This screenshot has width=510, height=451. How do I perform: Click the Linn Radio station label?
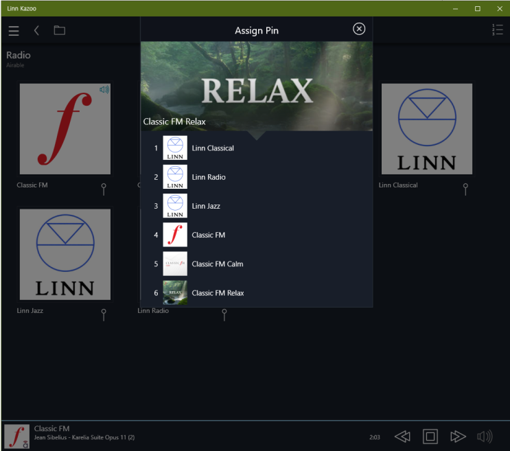point(153,310)
